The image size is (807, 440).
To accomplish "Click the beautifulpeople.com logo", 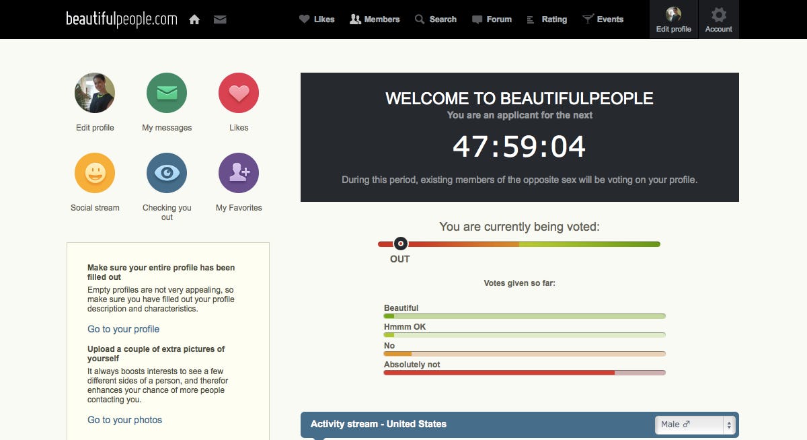I will coord(122,20).
